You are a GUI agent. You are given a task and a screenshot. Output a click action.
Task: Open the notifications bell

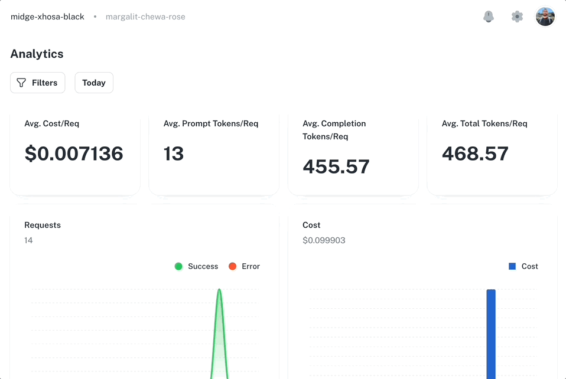[x=488, y=17]
